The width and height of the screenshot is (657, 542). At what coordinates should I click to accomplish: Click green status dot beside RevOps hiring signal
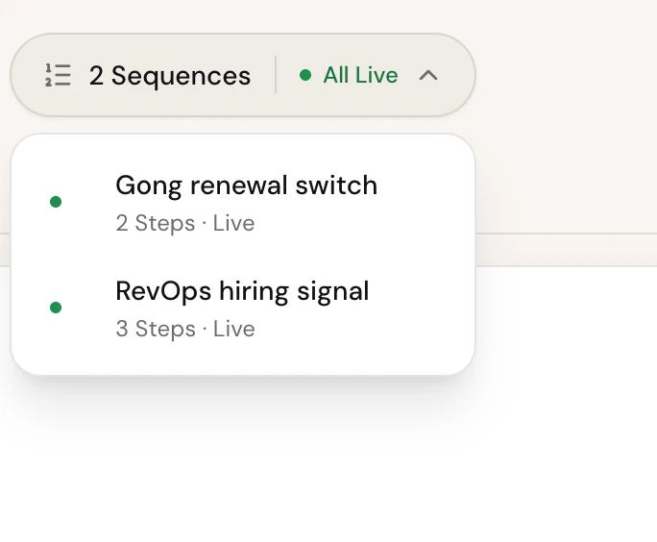point(56,308)
